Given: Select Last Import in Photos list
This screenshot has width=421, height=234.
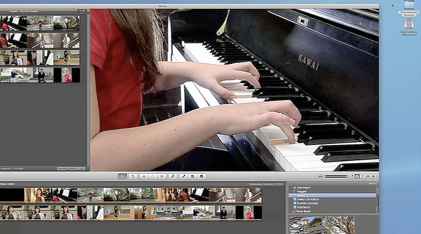Looking at the screenshot, I should [303, 188].
